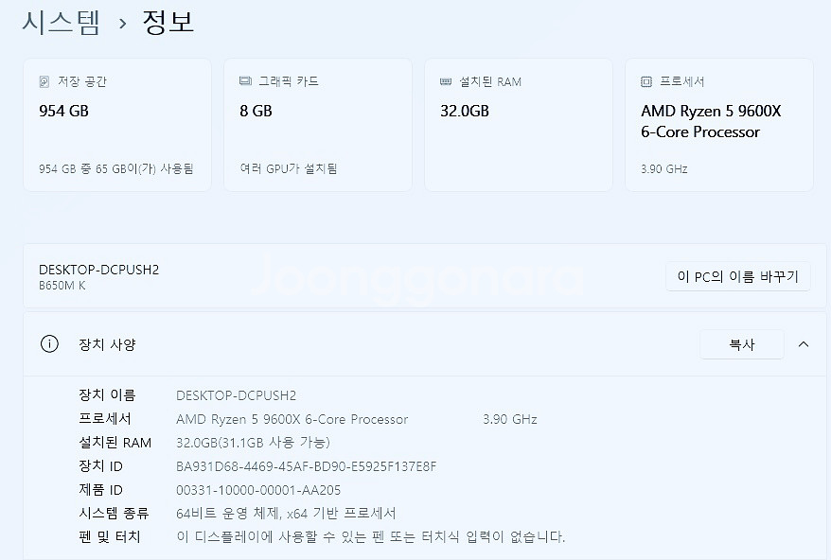This screenshot has width=831, height=560.
Task: Open the 954 GB storage summary card
Action: pyautogui.click(x=117, y=124)
